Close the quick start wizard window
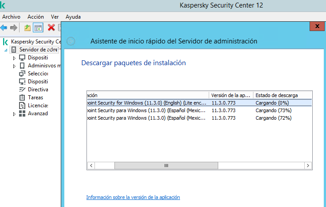 coord(317,27)
